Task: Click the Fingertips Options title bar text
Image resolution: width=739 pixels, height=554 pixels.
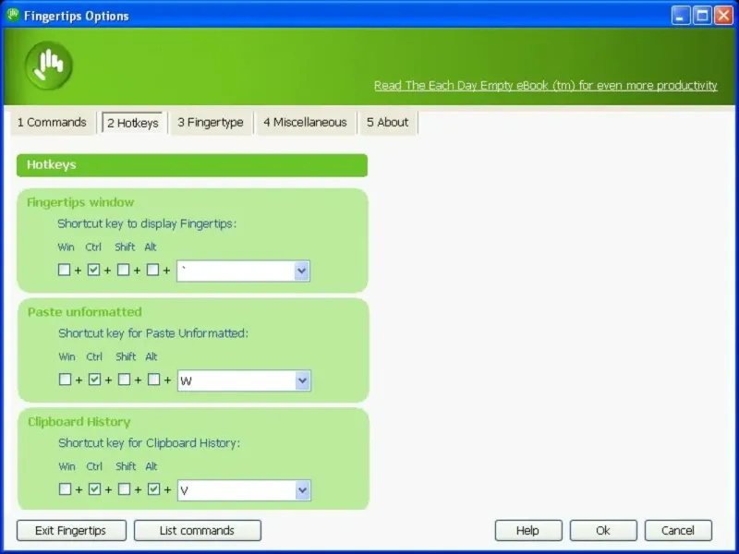Action: click(x=77, y=16)
